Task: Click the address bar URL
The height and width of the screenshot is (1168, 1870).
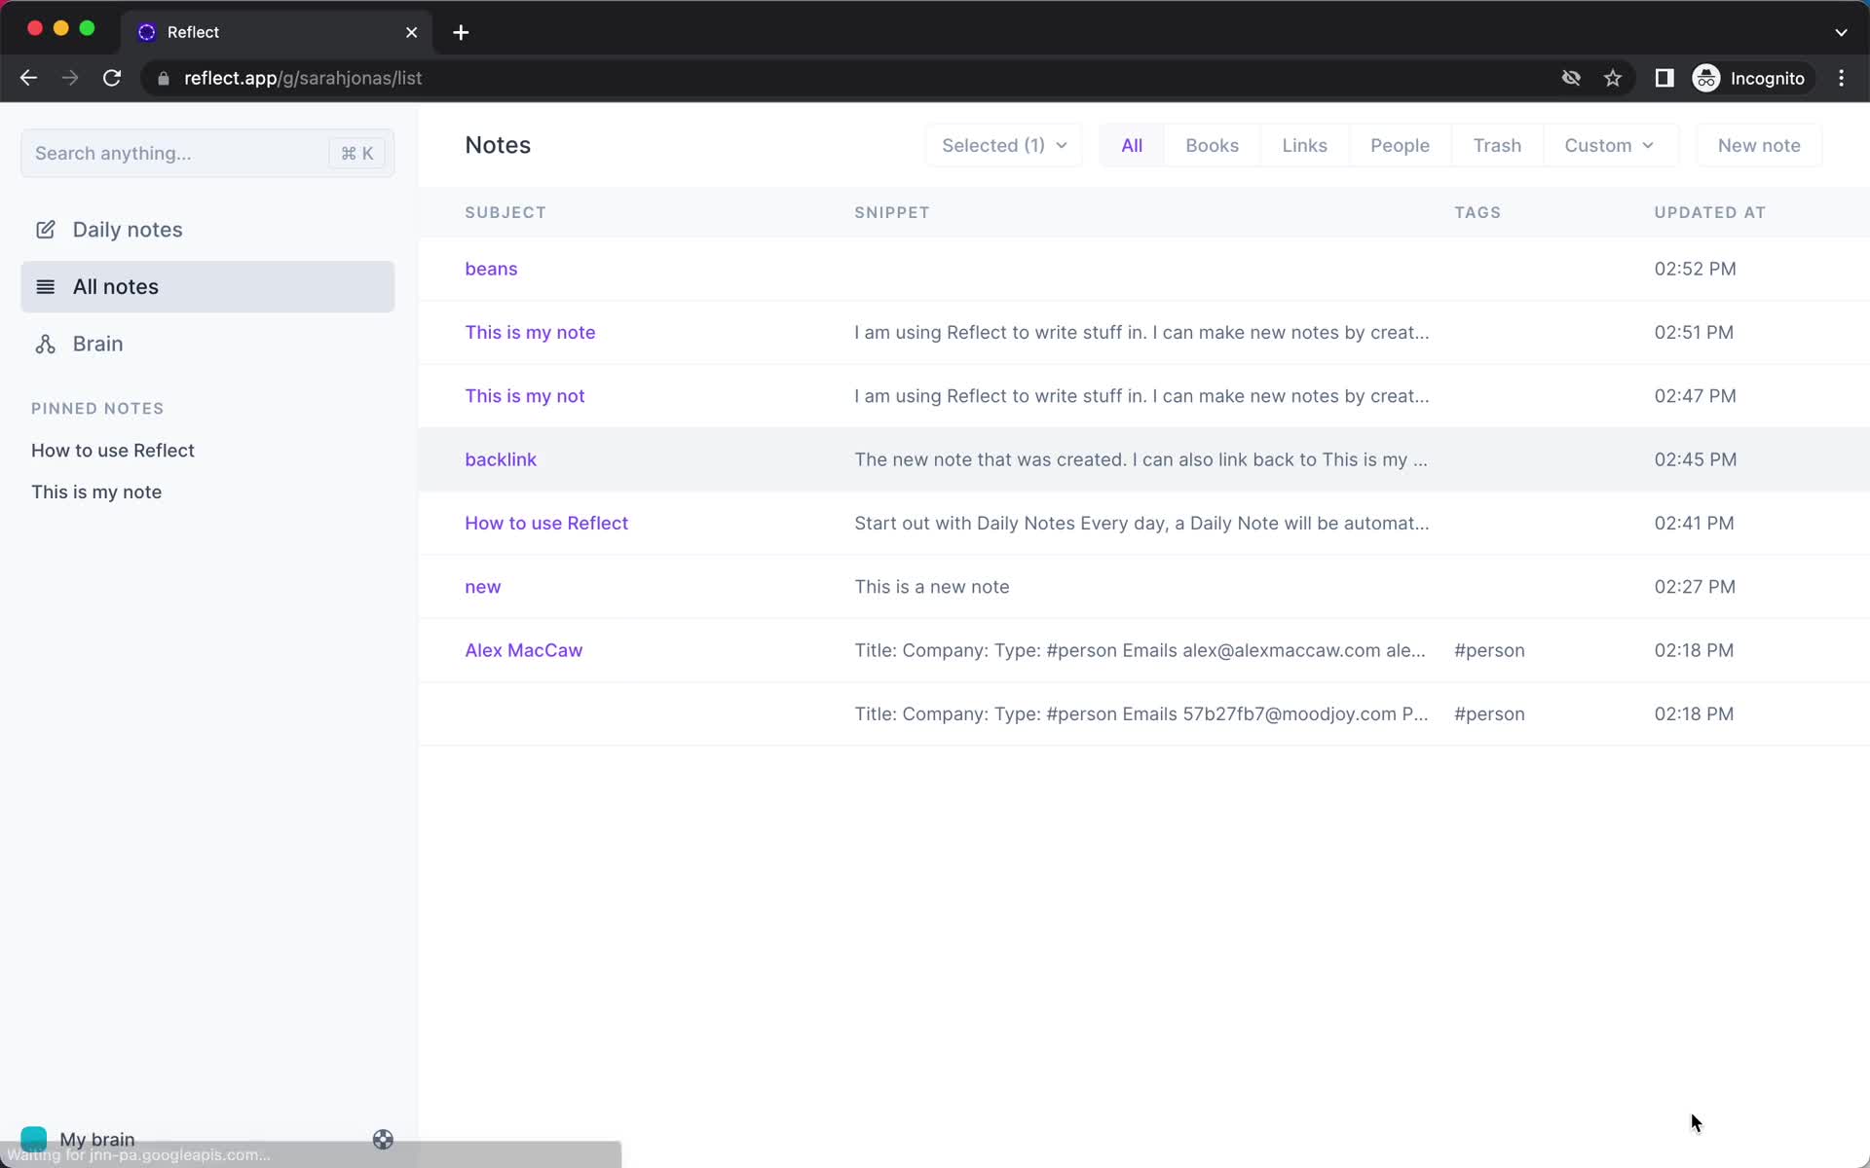Action: click(303, 78)
